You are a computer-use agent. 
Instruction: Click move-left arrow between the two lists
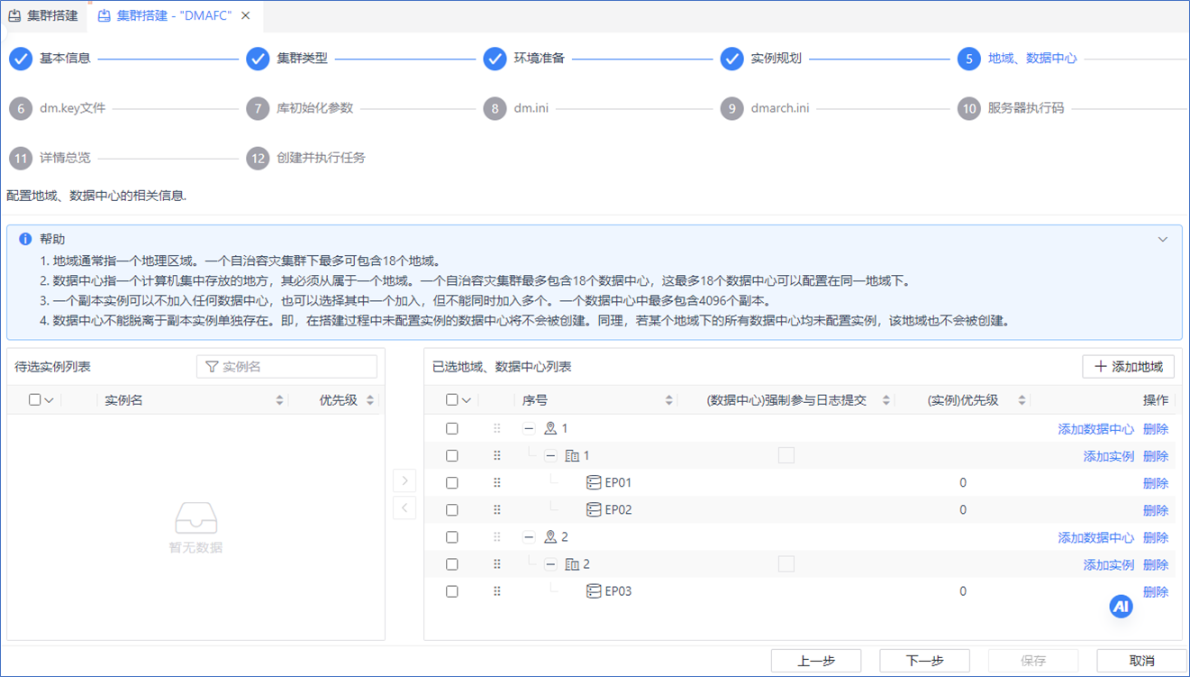(404, 508)
